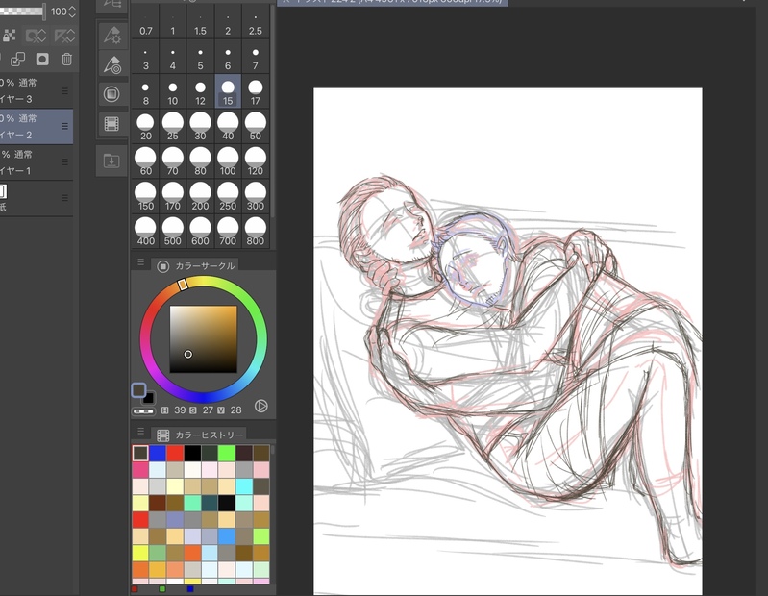The height and width of the screenshot is (596, 768).
Task: Select brush size 10
Action: [172, 91]
